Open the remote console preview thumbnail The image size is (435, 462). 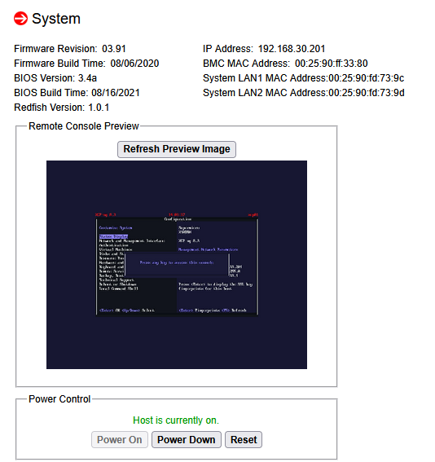tap(177, 265)
